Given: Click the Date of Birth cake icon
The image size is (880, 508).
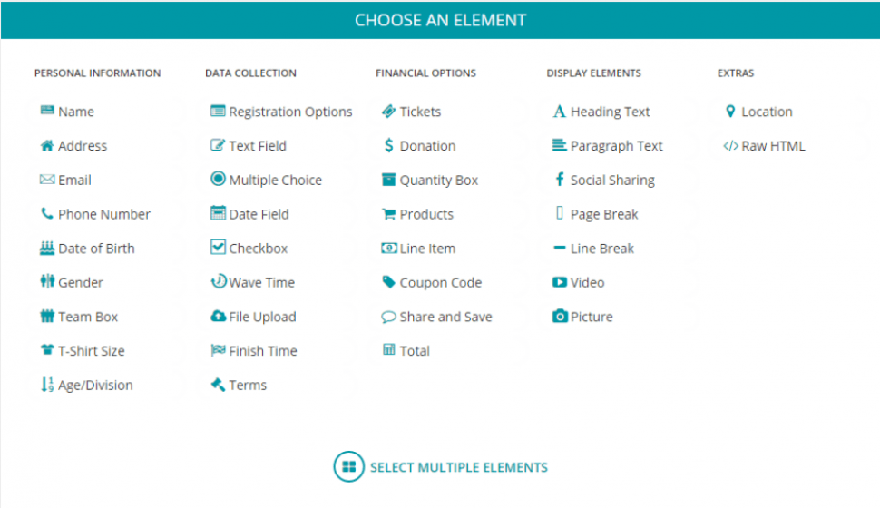Looking at the screenshot, I should [47, 249].
